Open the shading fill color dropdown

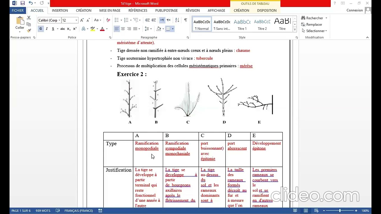click(x=163, y=29)
